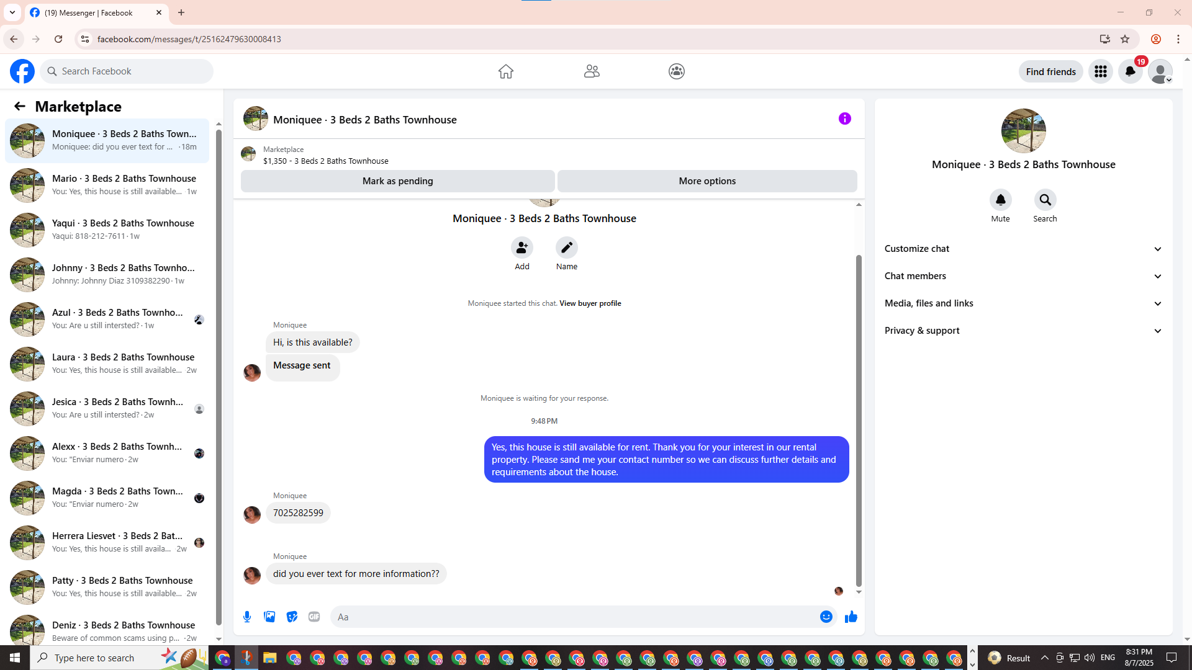Click Moniquee's avatar beside last message

point(252,576)
